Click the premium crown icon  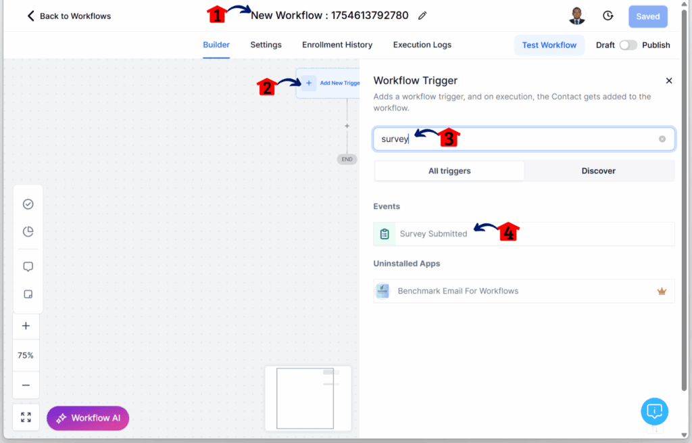[662, 291]
